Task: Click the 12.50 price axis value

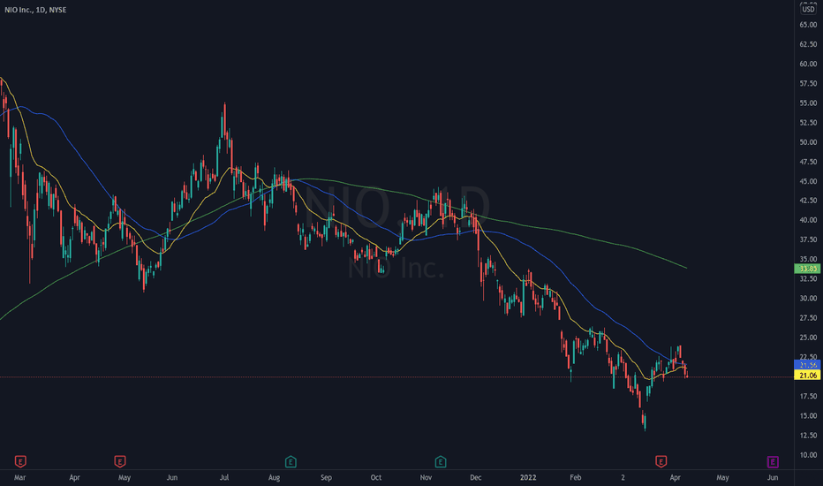Action: point(808,435)
